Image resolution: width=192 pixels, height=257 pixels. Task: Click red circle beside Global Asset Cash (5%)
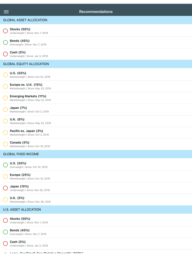[5, 54]
